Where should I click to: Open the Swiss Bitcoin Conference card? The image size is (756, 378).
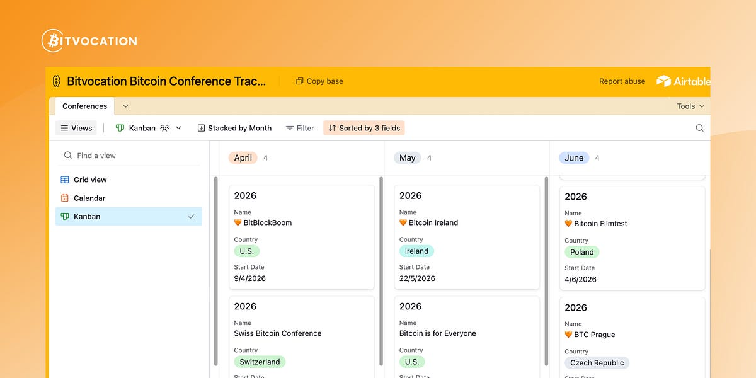click(x=302, y=337)
